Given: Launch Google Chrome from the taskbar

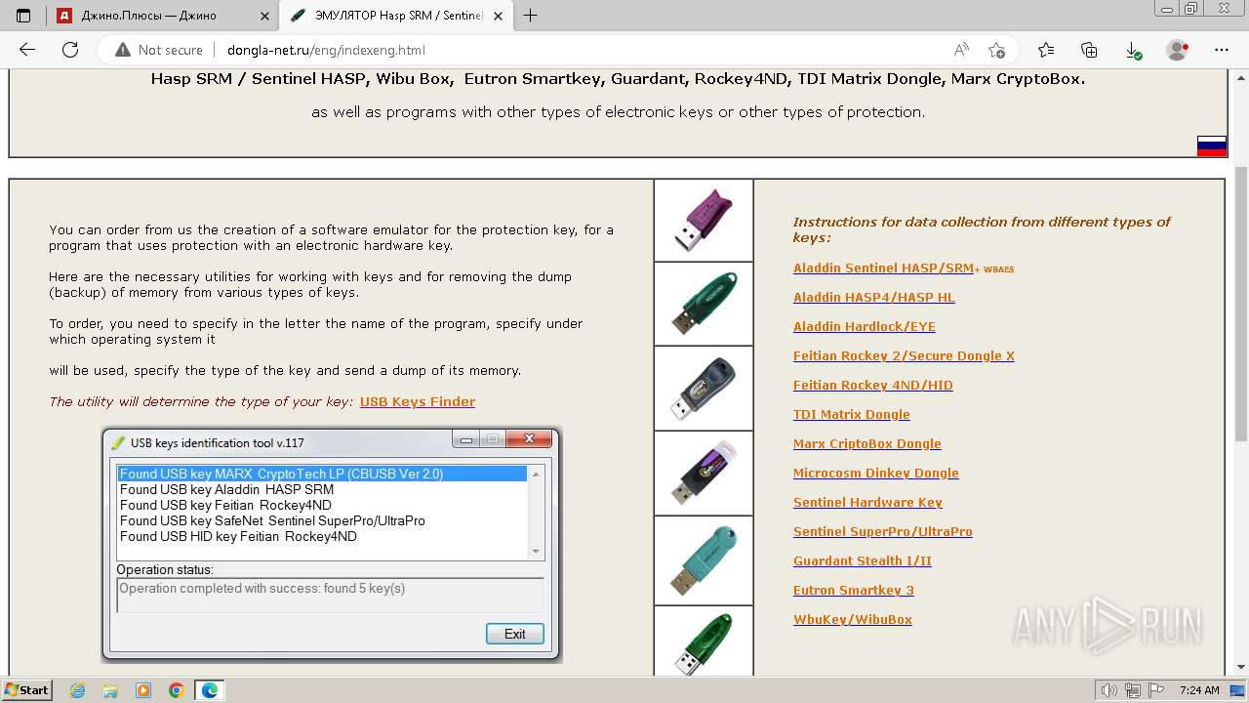Looking at the screenshot, I should click(177, 690).
